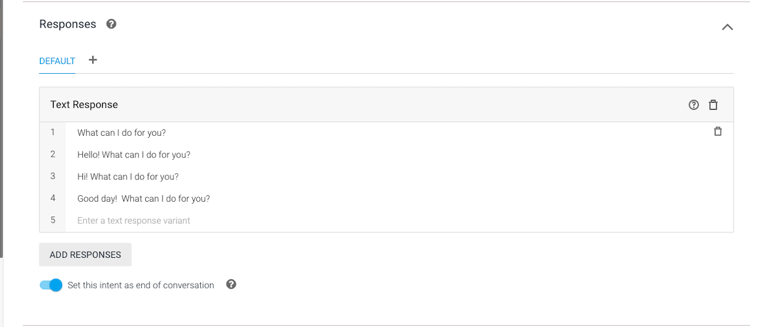Open help icon beside end of conversation
The width and height of the screenshot is (767, 327).
coord(231,284)
